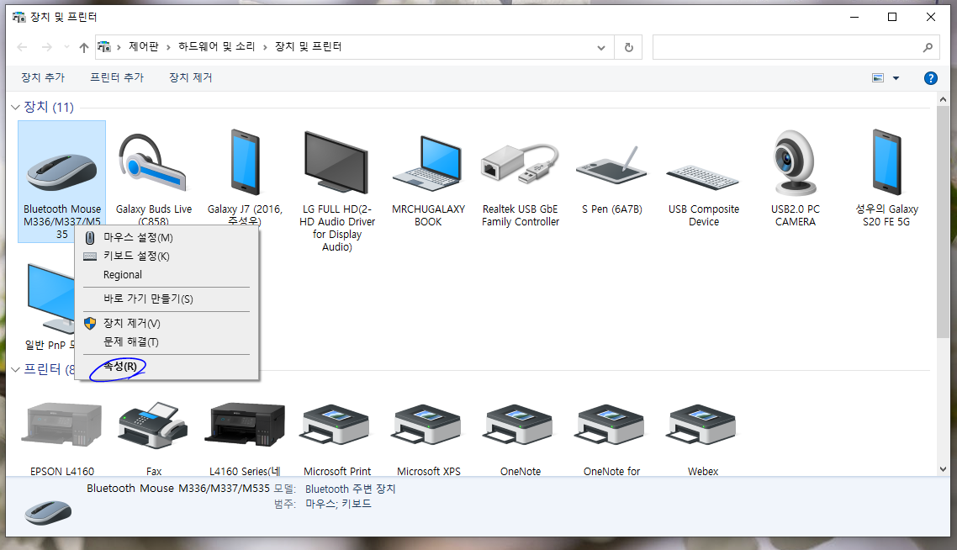
Task: Click the 장치 제거 toolbar button
Action: pos(190,77)
